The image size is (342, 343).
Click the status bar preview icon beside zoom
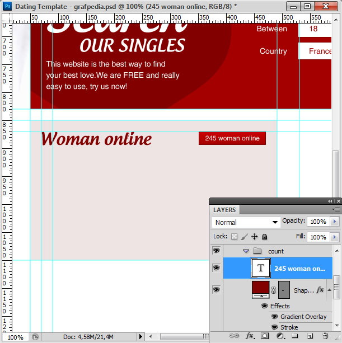coord(35,337)
